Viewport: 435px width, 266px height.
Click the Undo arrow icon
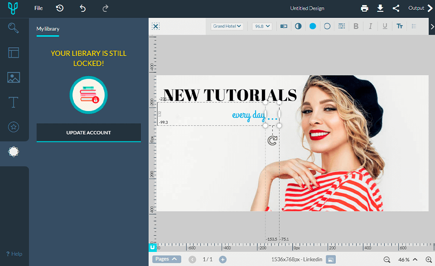point(82,8)
